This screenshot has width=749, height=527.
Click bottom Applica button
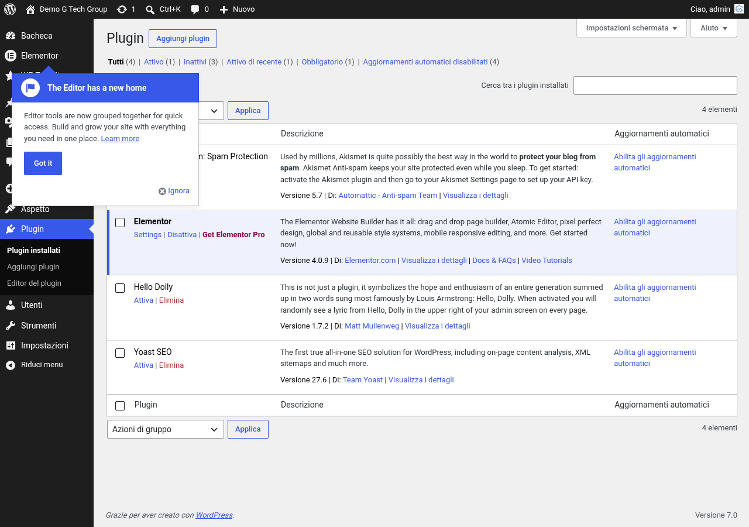click(248, 429)
